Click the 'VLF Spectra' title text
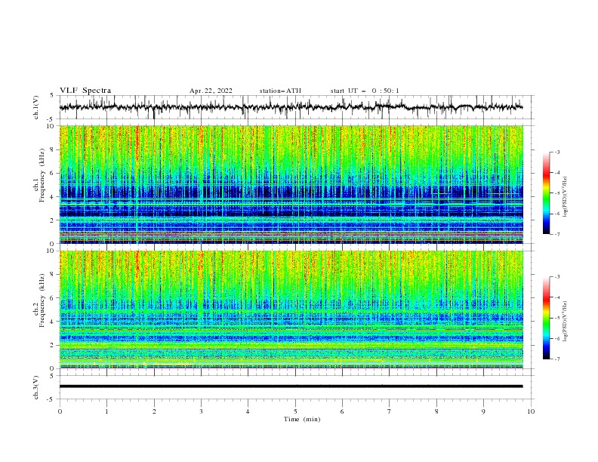This screenshot has width=598, height=462. click(85, 91)
